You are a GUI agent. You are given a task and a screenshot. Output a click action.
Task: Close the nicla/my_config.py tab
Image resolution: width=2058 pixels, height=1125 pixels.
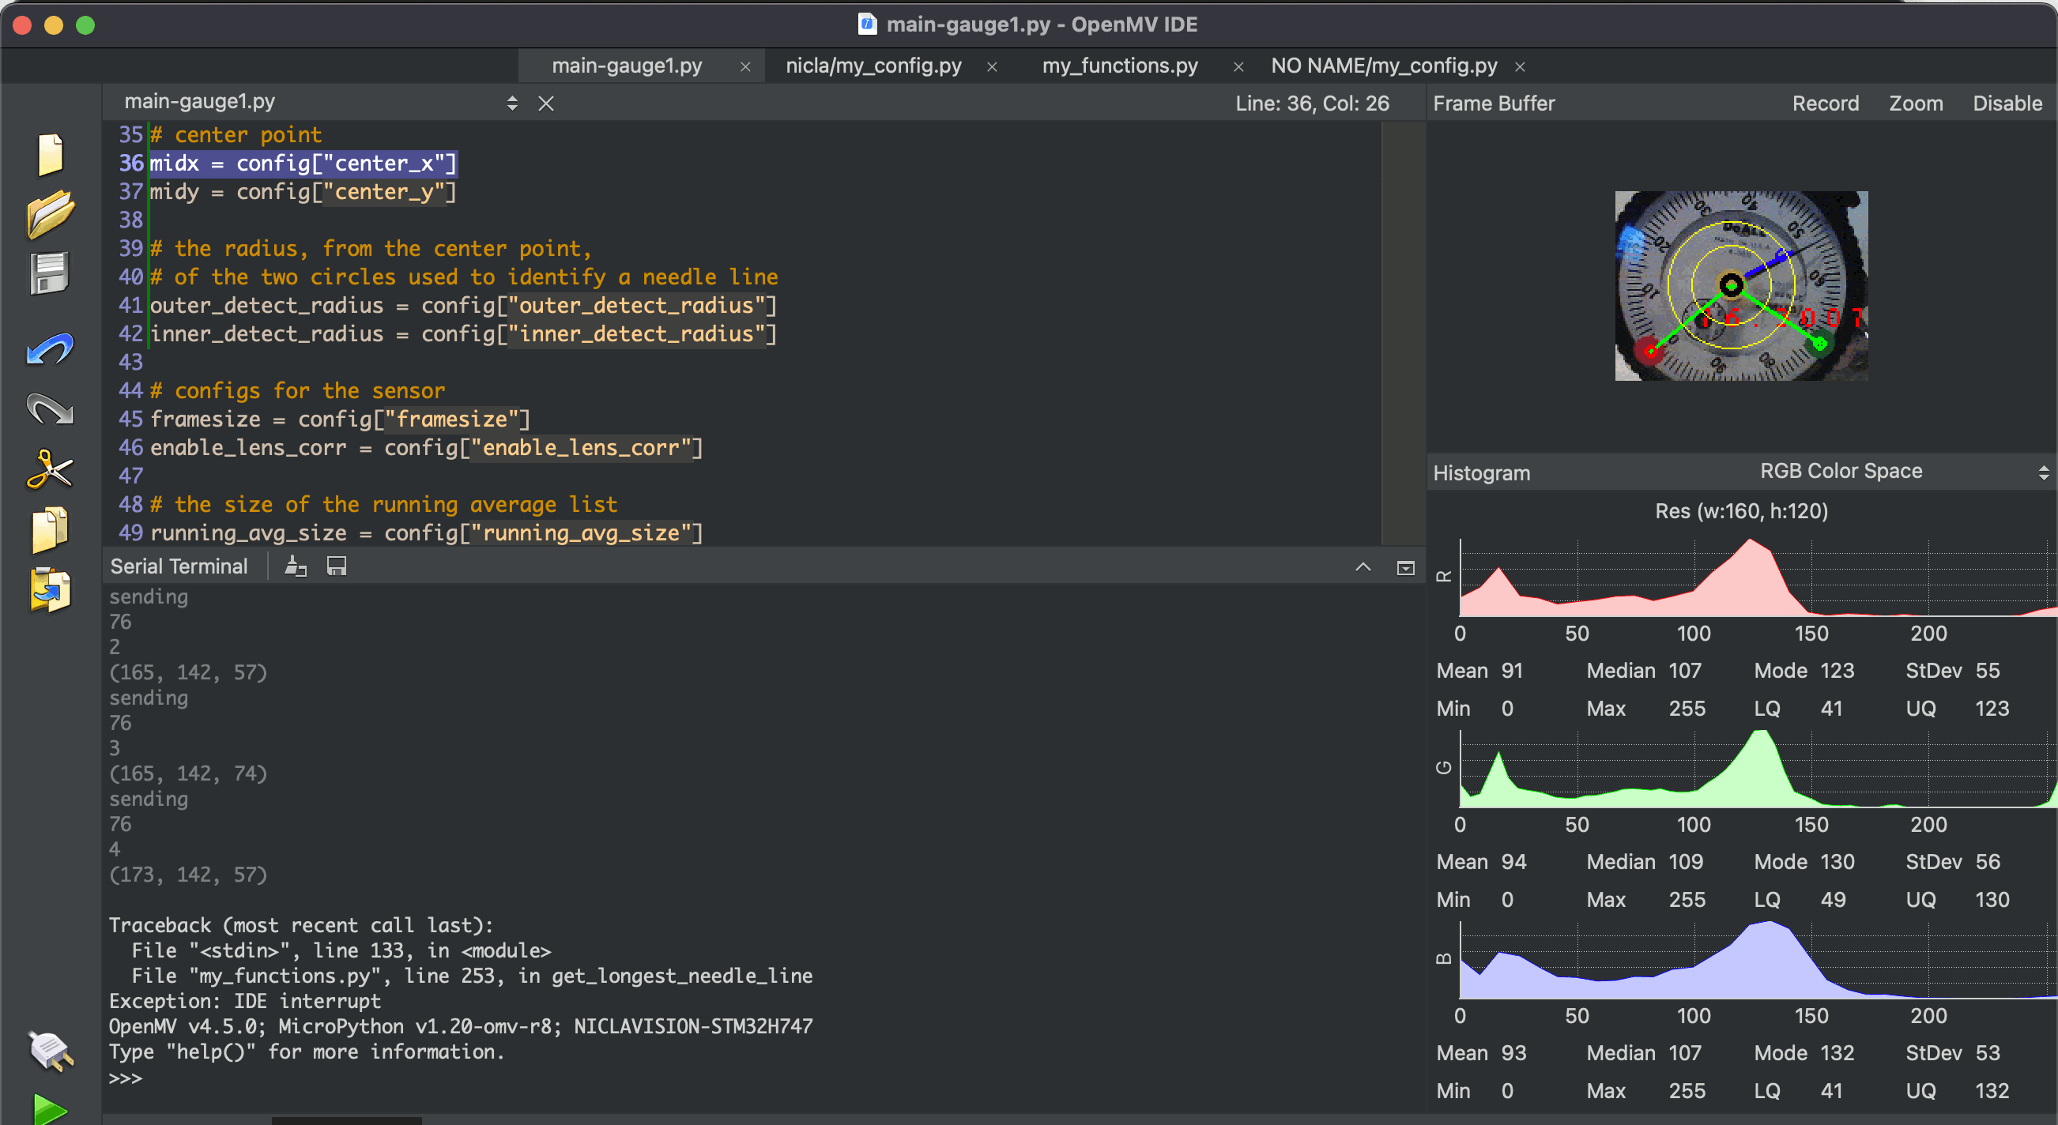coord(991,67)
